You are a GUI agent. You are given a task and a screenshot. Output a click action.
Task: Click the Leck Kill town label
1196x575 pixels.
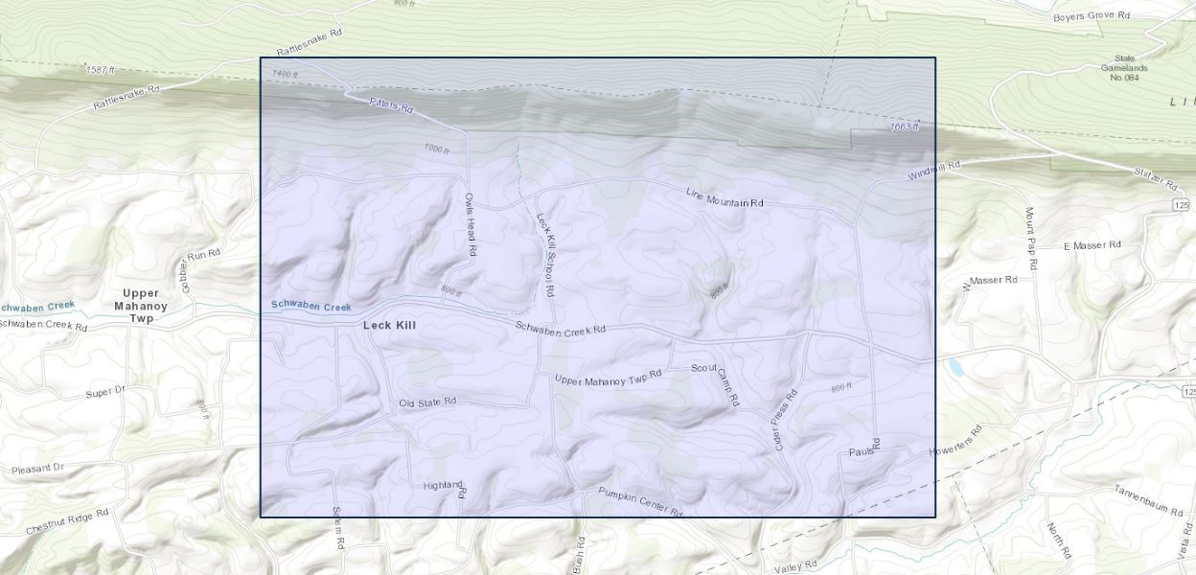(389, 326)
